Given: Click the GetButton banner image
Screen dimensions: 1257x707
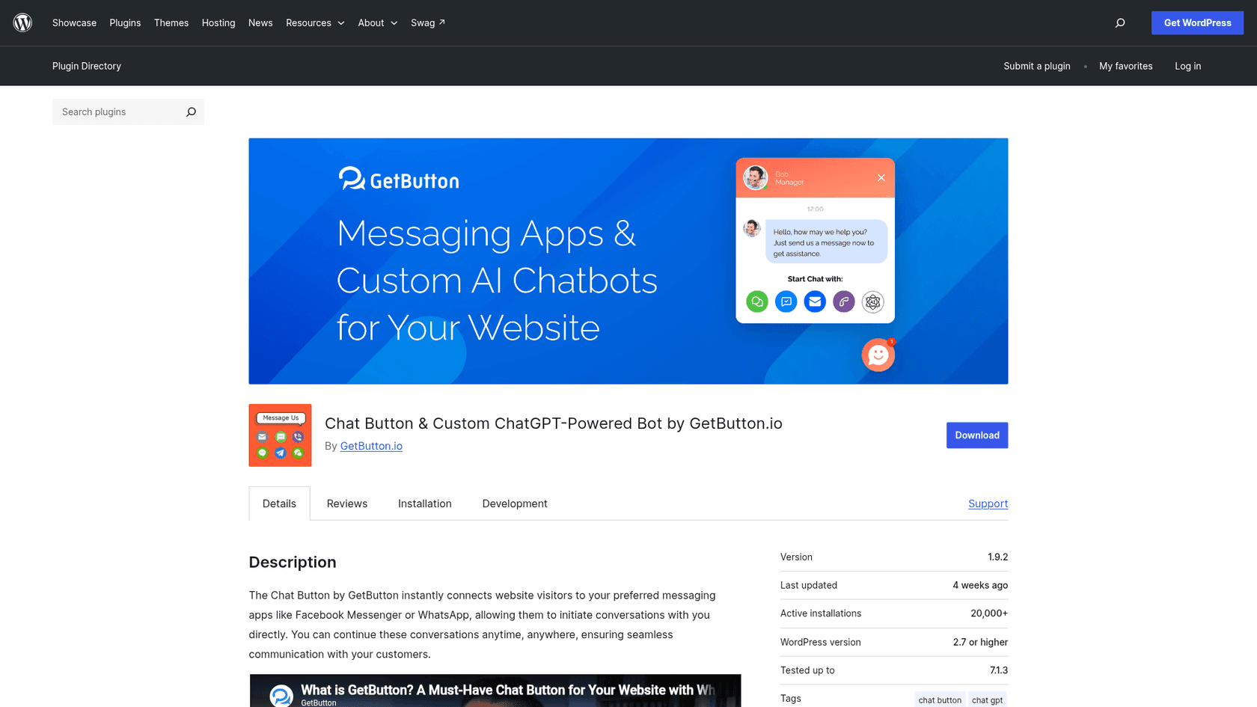Looking at the screenshot, I should pos(628,261).
